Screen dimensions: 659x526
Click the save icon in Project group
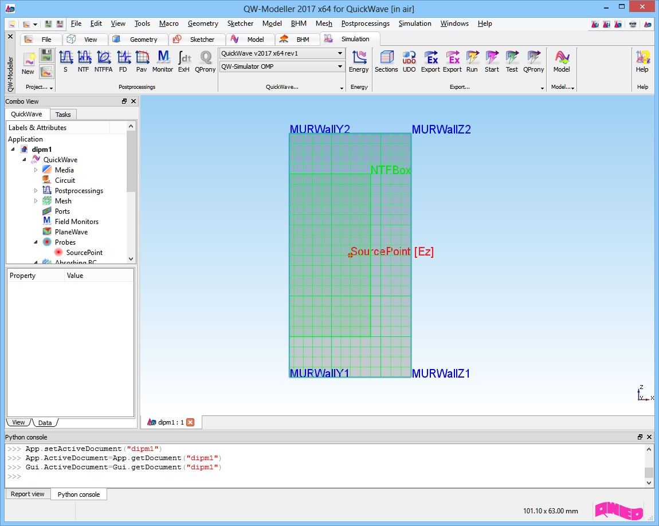pyautogui.click(x=46, y=56)
